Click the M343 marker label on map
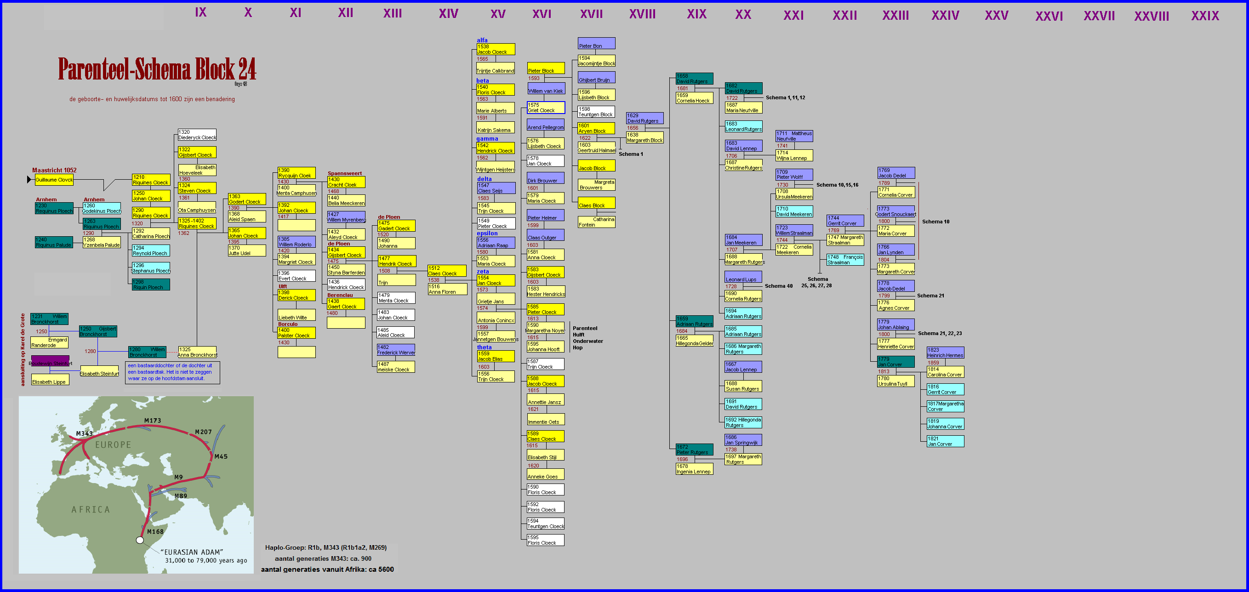 point(84,433)
